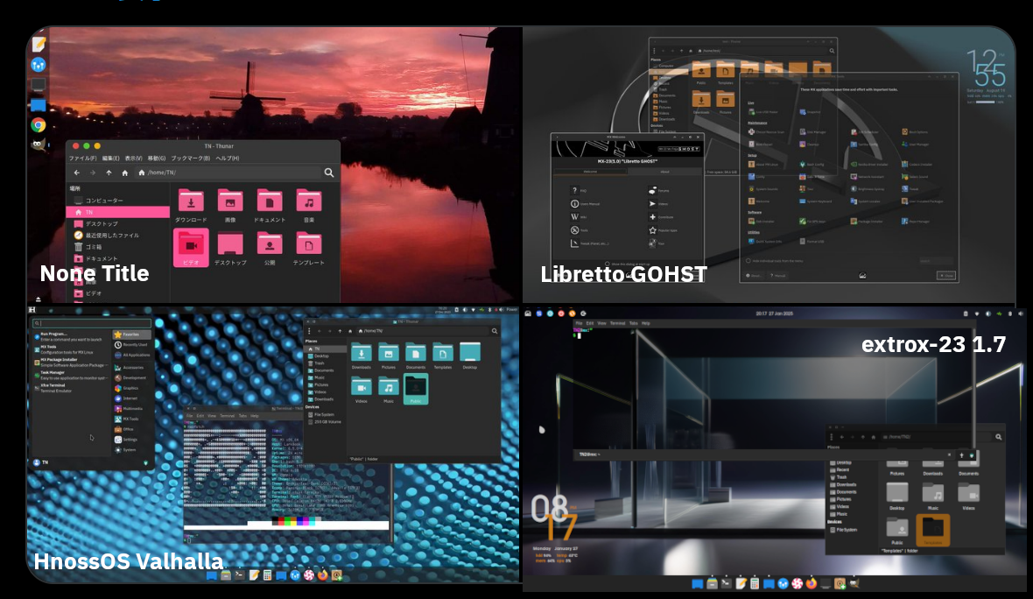The width and height of the screenshot is (1033, 599).
Task: Launch GIMP from the None Title dock
Action: pyautogui.click(x=39, y=145)
